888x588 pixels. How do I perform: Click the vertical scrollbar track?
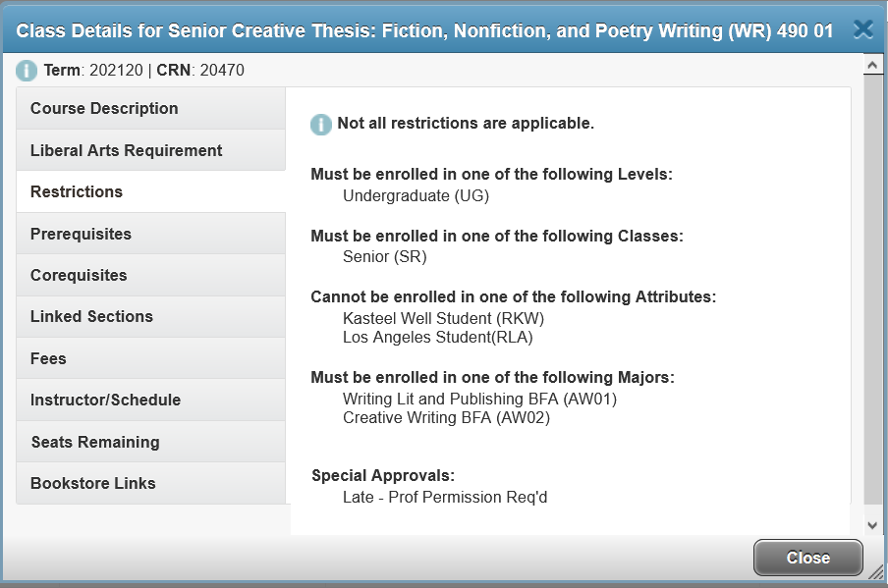coord(872,294)
